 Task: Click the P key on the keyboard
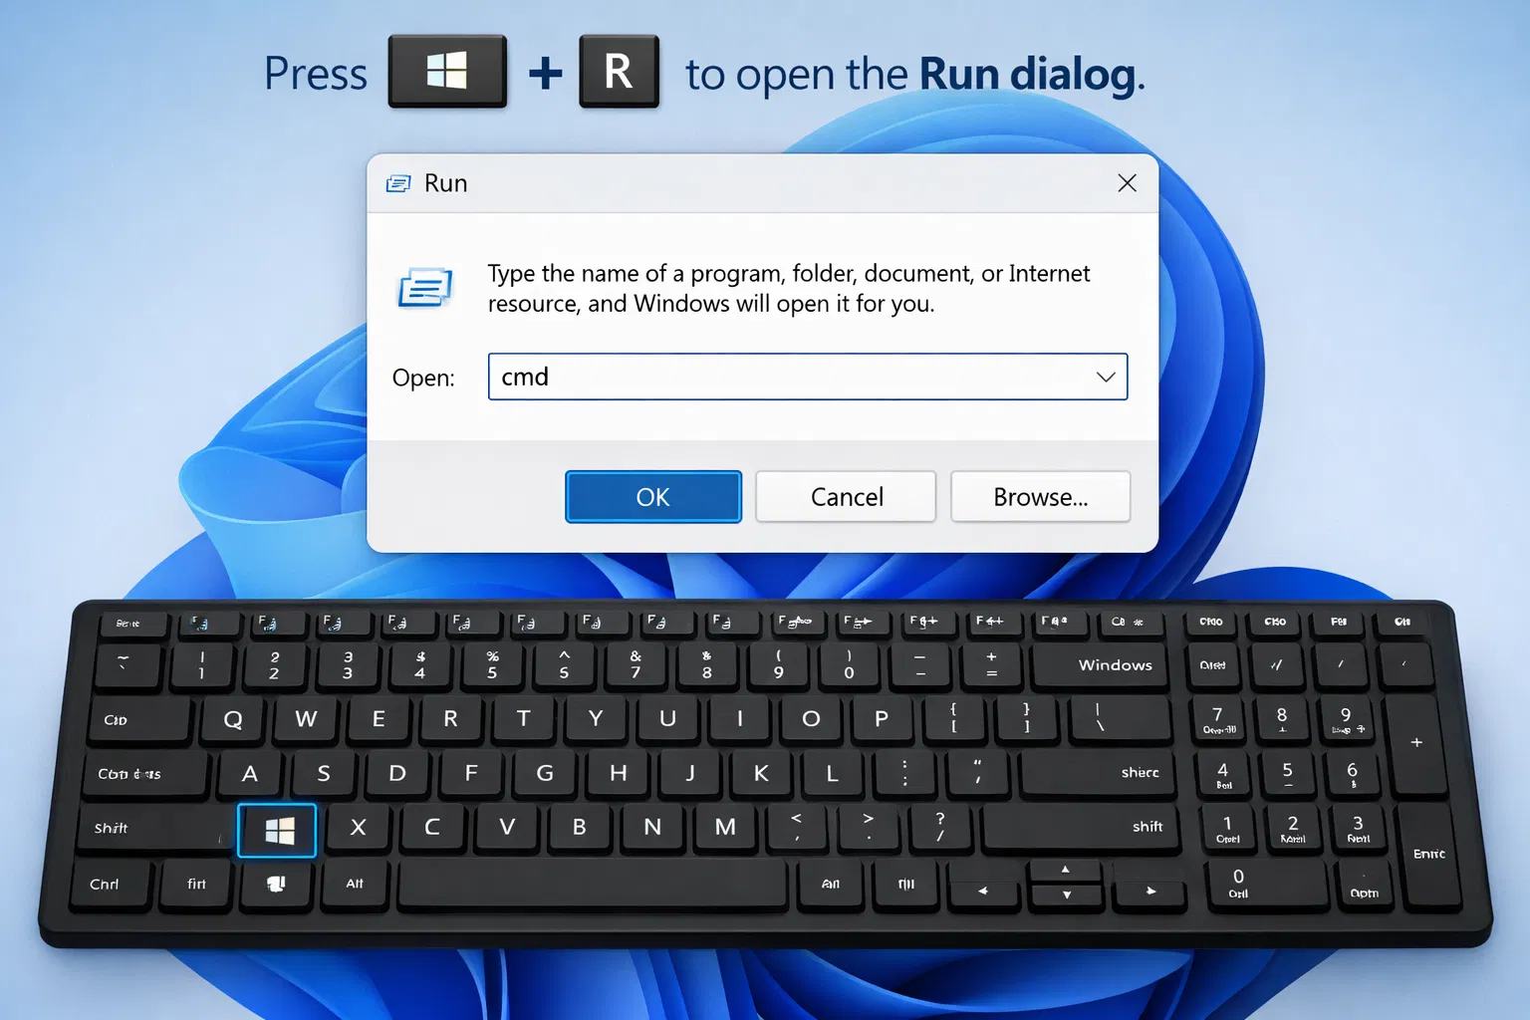[x=882, y=719]
